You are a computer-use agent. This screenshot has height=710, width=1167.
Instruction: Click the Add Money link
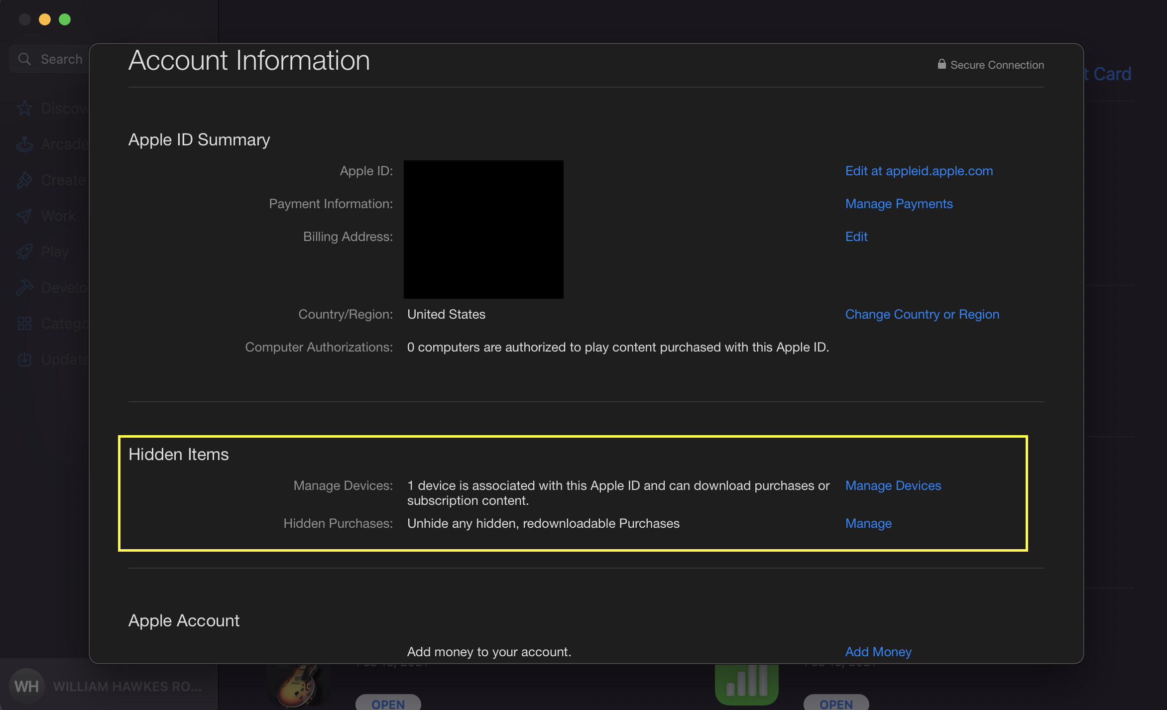pyautogui.click(x=878, y=652)
